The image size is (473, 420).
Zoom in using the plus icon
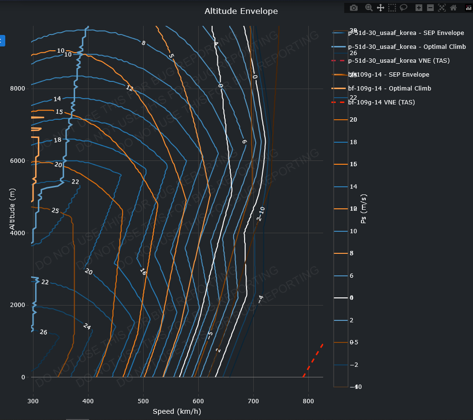tap(418, 8)
